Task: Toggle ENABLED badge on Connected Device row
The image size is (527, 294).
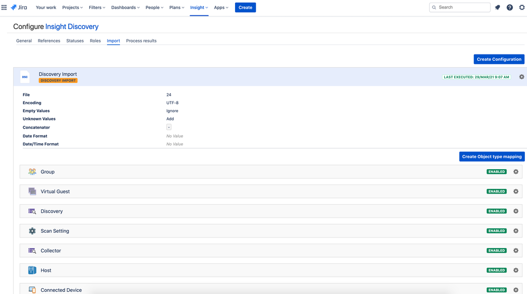Action: [x=496, y=290]
